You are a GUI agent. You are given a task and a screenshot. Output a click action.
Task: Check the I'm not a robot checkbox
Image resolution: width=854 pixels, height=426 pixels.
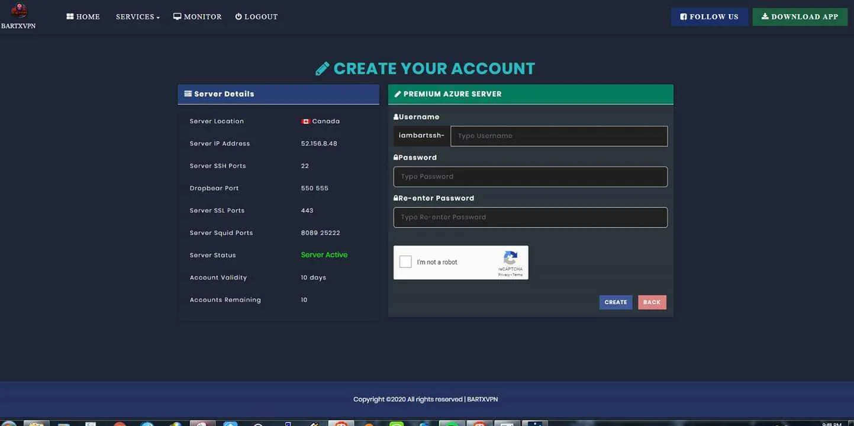point(405,262)
